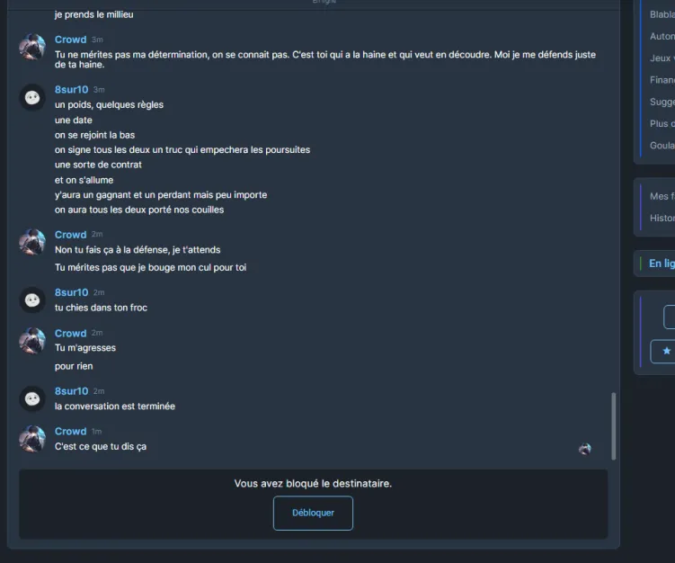
Task: Click the chat scrollbar thumb
Action: tap(614, 426)
